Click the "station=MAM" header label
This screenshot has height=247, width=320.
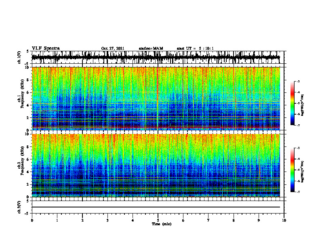click(x=151, y=48)
